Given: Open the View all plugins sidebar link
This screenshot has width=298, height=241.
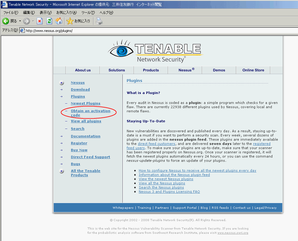Looking at the screenshot, I should [86, 121].
